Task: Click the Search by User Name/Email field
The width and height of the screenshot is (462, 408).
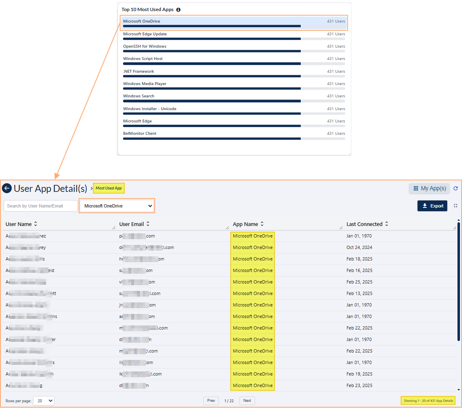Action: (x=40, y=205)
